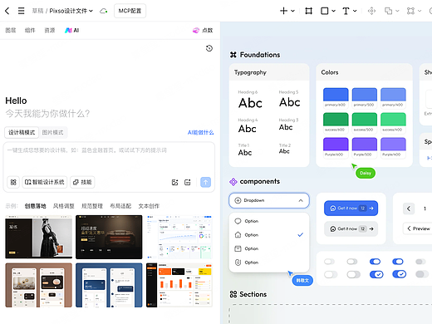The width and height of the screenshot is (432, 324).
Task: Click the grid template icon button in prompt box
Action: (13, 182)
